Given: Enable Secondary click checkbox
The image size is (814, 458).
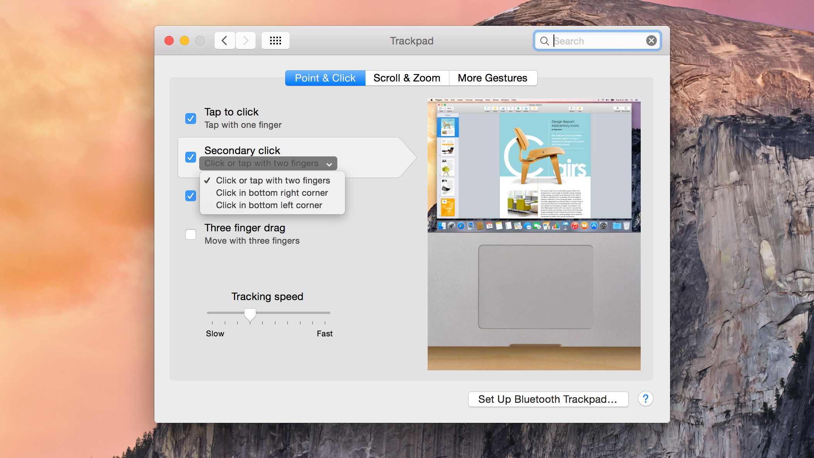Looking at the screenshot, I should point(191,156).
